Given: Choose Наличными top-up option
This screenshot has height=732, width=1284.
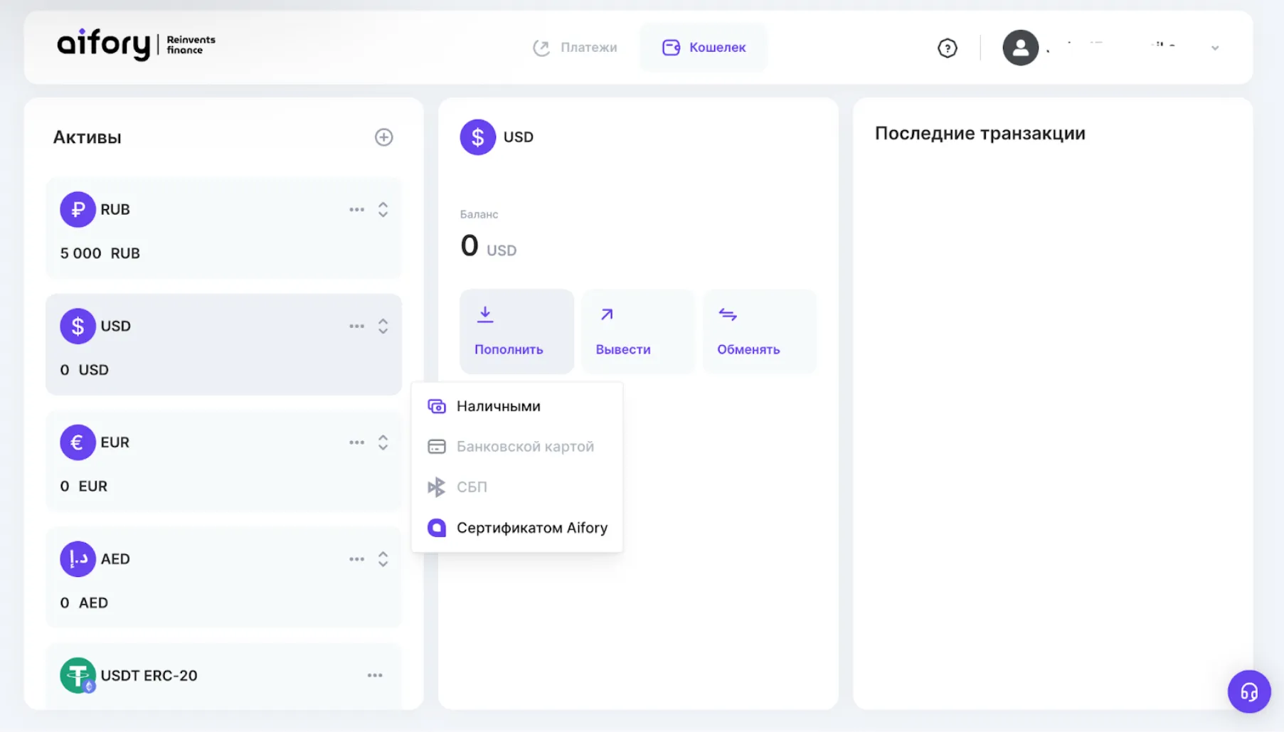Looking at the screenshot, I should coord(498,406).
